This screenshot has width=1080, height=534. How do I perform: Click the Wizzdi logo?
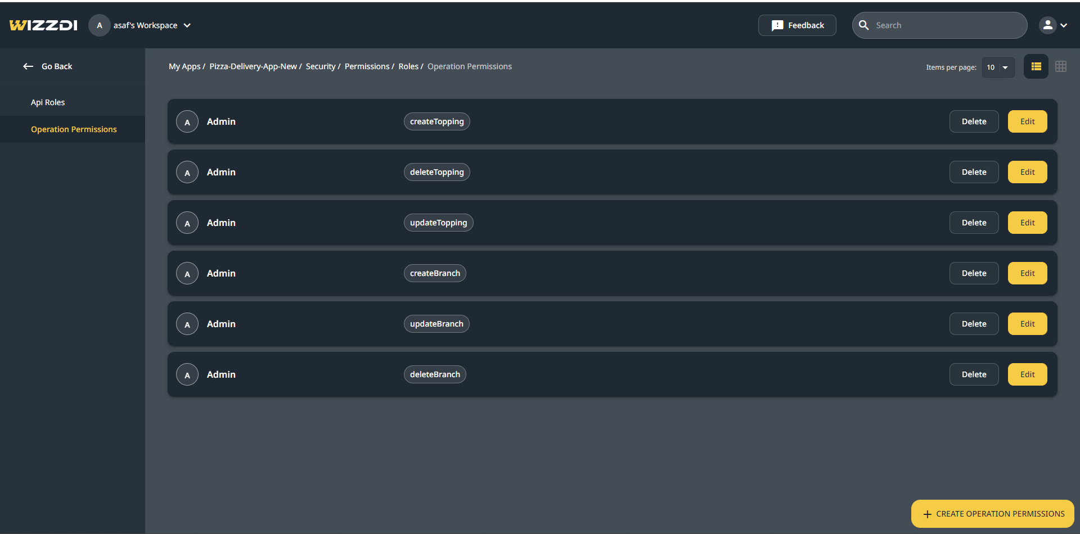point(43,25)
